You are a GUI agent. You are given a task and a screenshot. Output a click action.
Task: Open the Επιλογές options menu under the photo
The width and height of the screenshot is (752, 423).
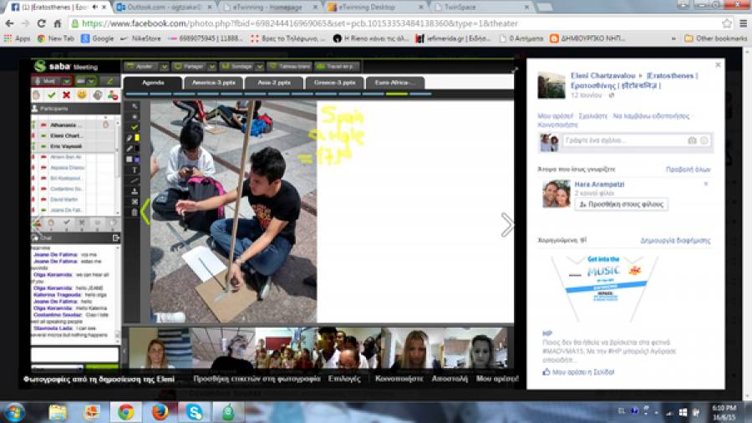(x=344, y=379)
